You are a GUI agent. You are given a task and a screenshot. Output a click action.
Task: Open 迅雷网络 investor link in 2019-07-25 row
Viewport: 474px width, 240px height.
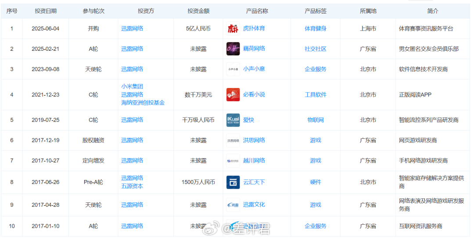(x=132, y=120)
